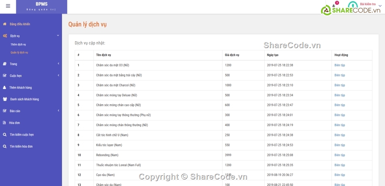The image size is (385, 186).
Task: Click the search icon beside Tìm kiếm cuộc hẹn
Action: tap(4, 135)
